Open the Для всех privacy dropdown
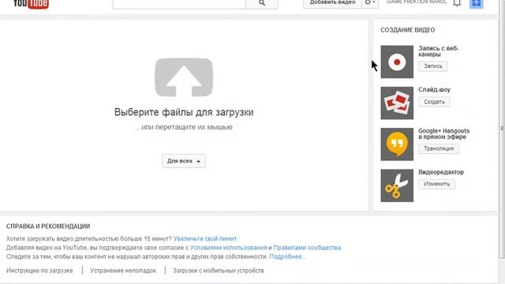The height and width of the screenshot is (284, 505). click(184, 161)
